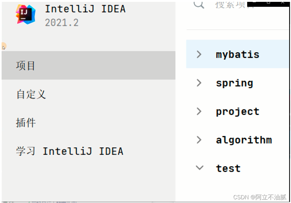
Task: Select the algorithm project group
Action: tap(244, 140)
